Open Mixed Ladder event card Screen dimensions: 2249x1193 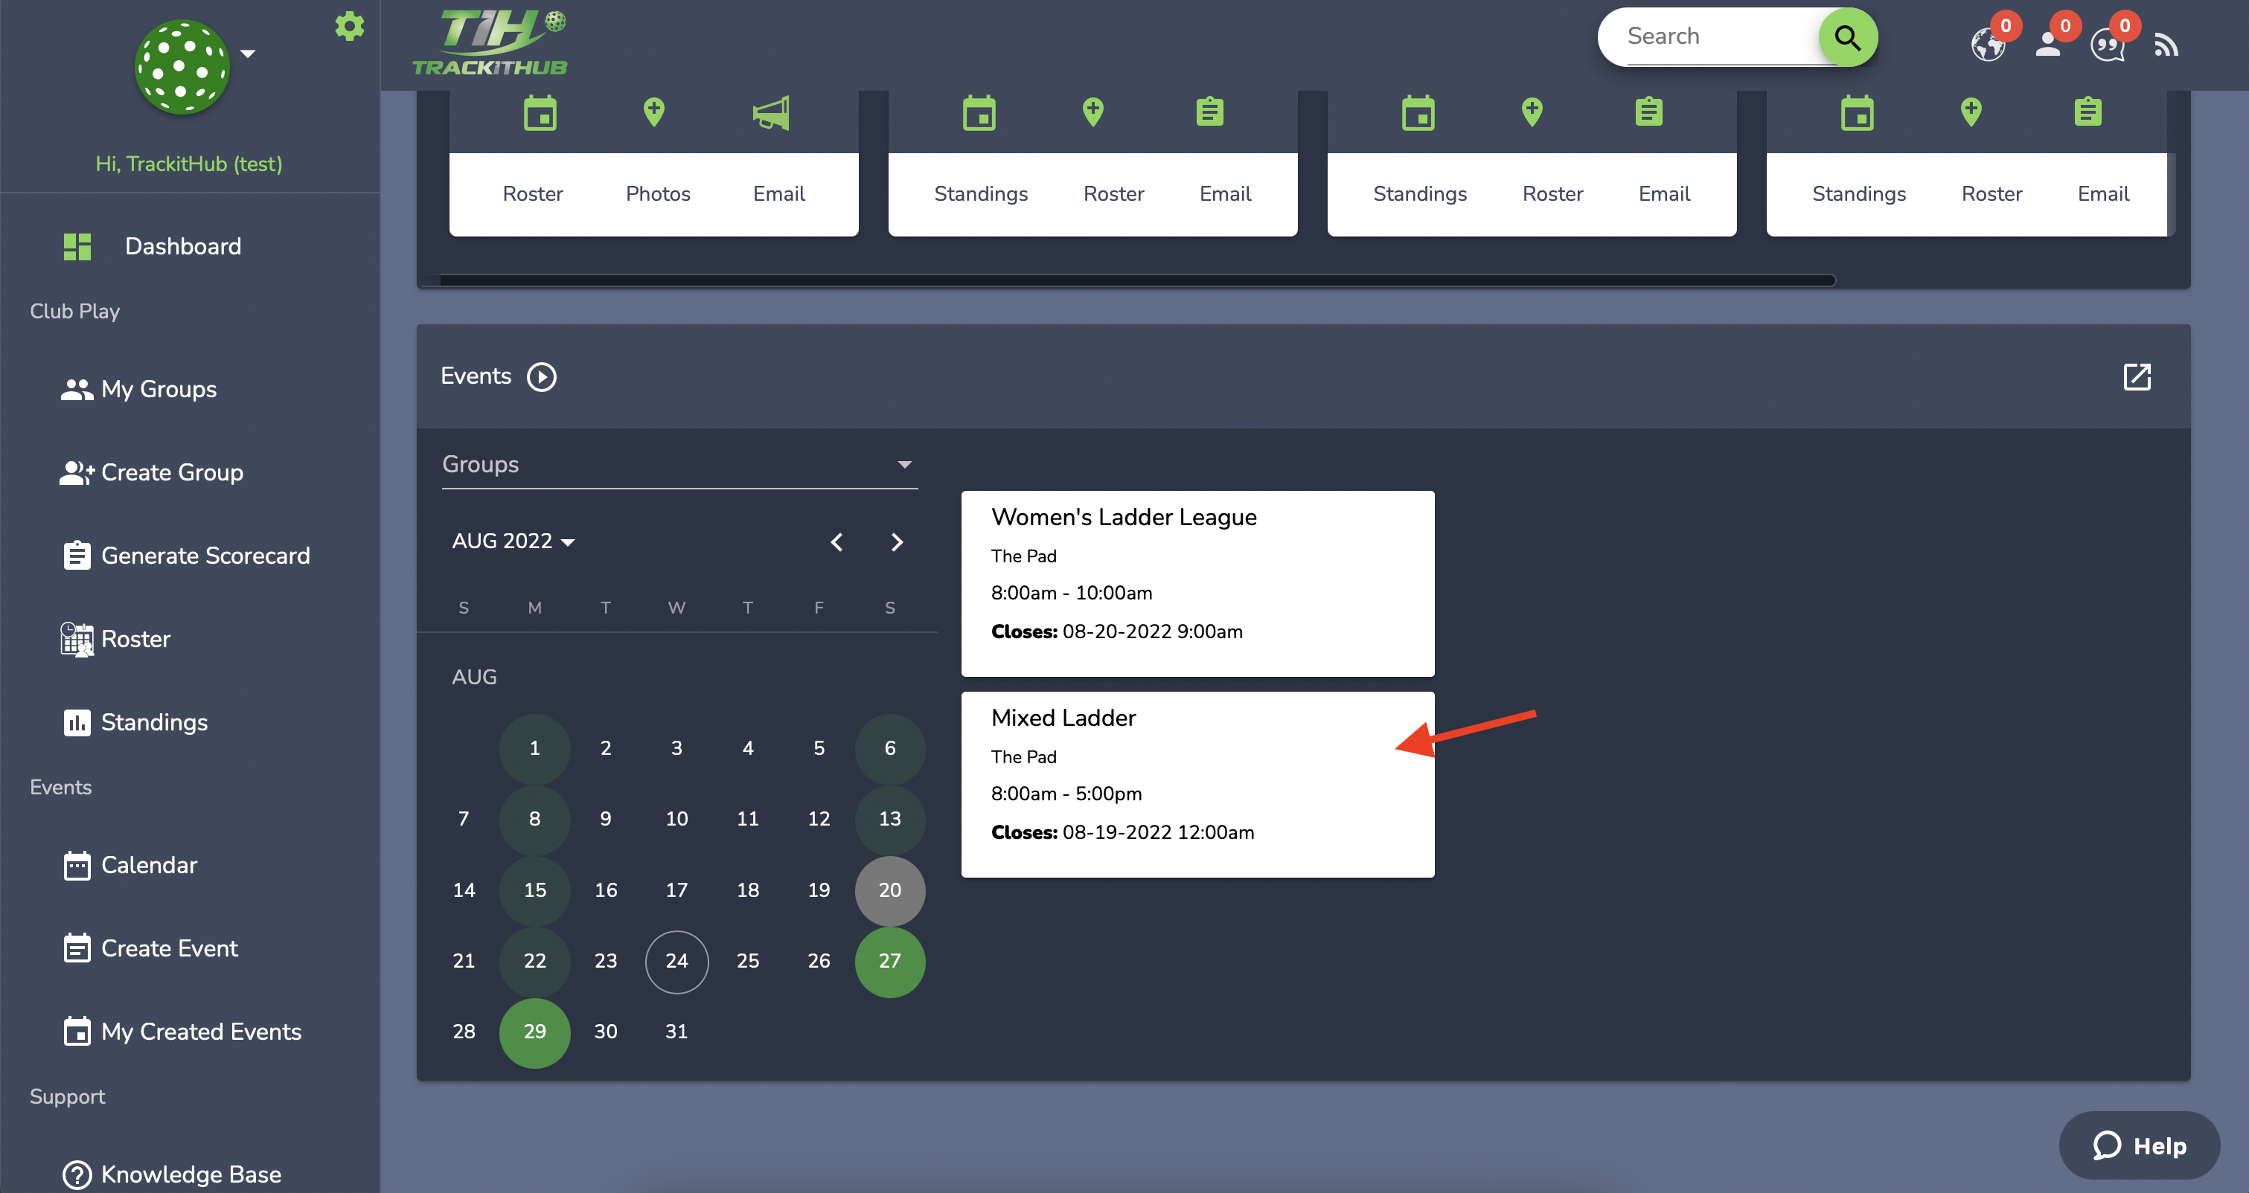[x=1198, y=785]
